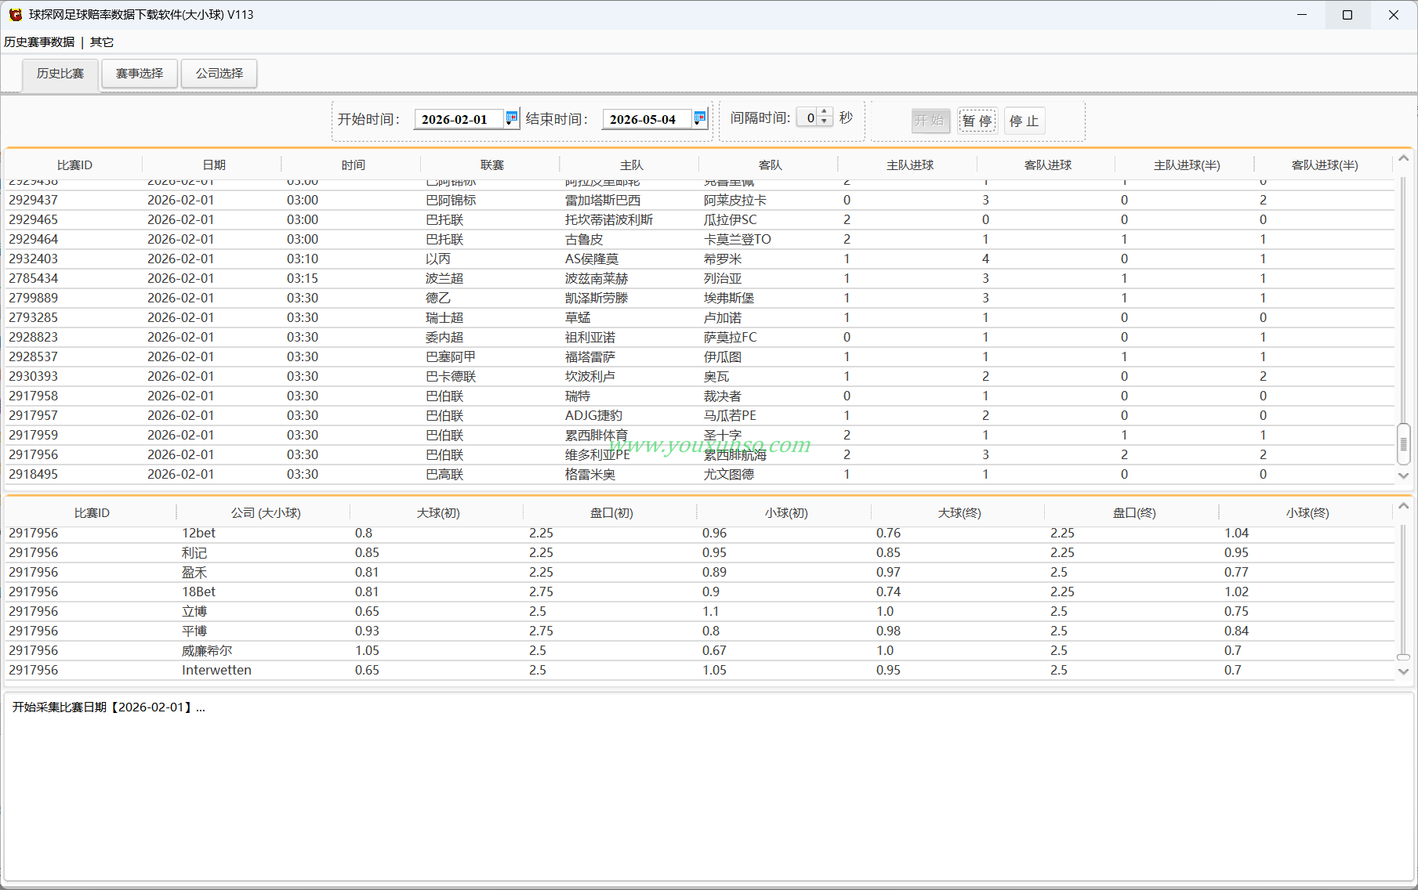Click league cell 波兰超

444,279
